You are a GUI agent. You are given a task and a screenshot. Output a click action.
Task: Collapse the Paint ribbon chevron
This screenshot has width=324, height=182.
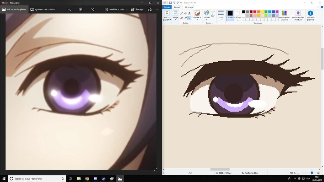(x=318, y=7)
